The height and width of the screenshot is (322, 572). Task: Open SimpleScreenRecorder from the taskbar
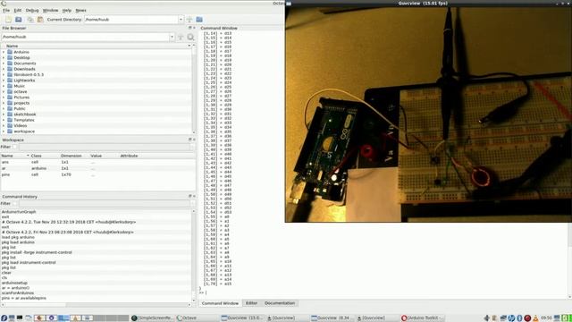click(x=153, y=318)
